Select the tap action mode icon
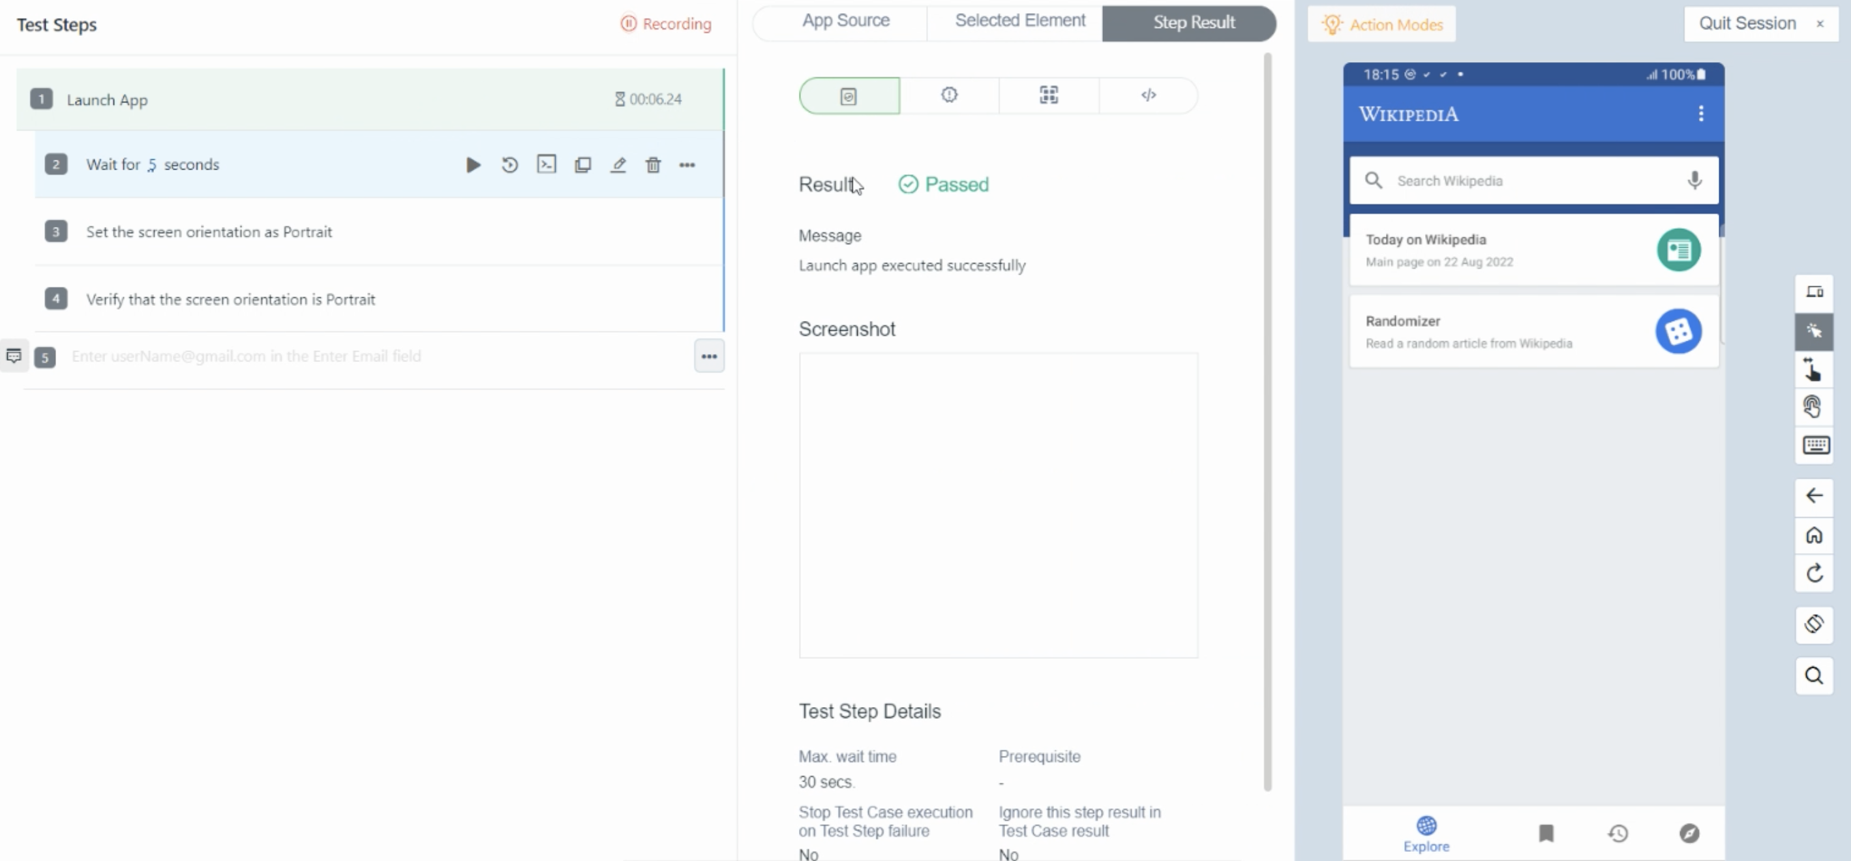The height and width of the screenshot is (861, 1851). [1814, 331]
